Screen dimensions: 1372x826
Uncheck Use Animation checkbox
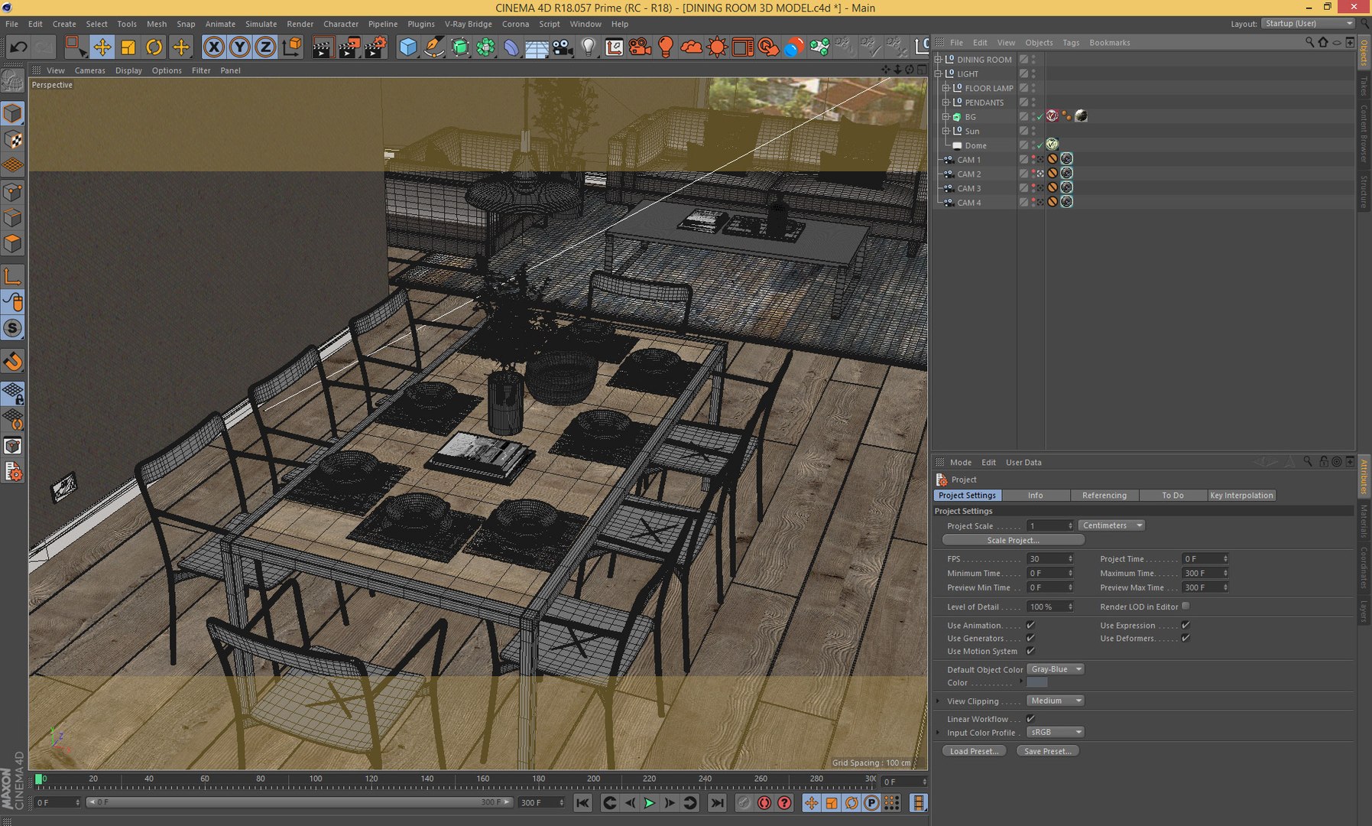(x=1030, y=625)
